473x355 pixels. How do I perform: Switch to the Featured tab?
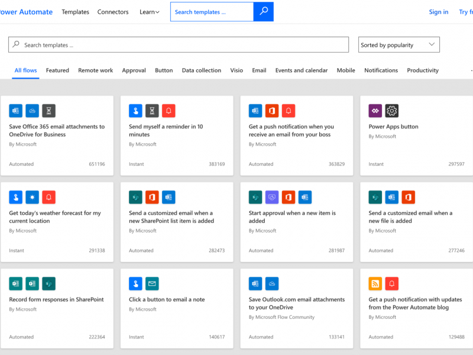57,70
